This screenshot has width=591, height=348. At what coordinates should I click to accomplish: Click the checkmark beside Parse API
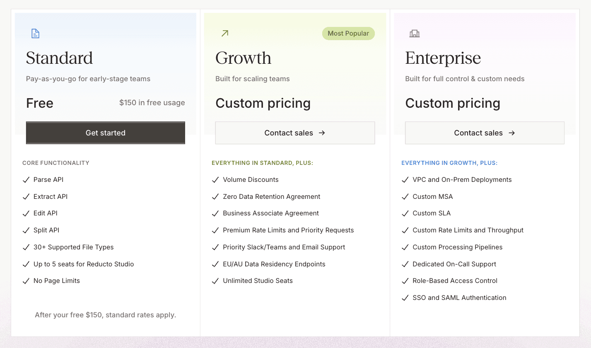pos(26,180)
